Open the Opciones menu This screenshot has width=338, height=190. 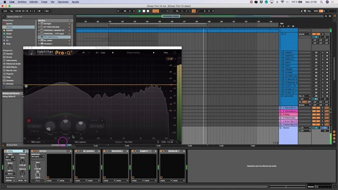click(63, 2)
